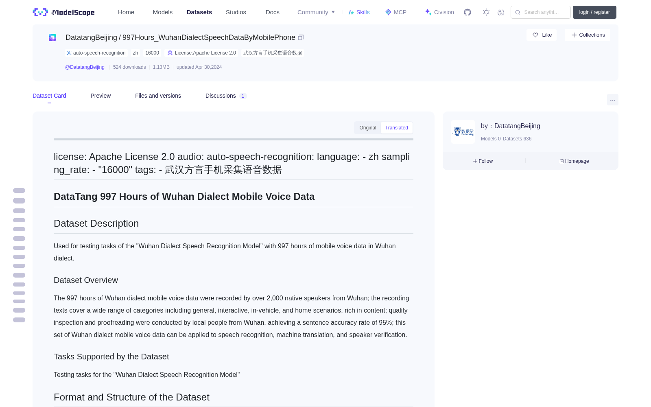Click the 武汉方言手机采集语音数据 tag
Viewport: 651px width, 407px height.
coord(273,53)
